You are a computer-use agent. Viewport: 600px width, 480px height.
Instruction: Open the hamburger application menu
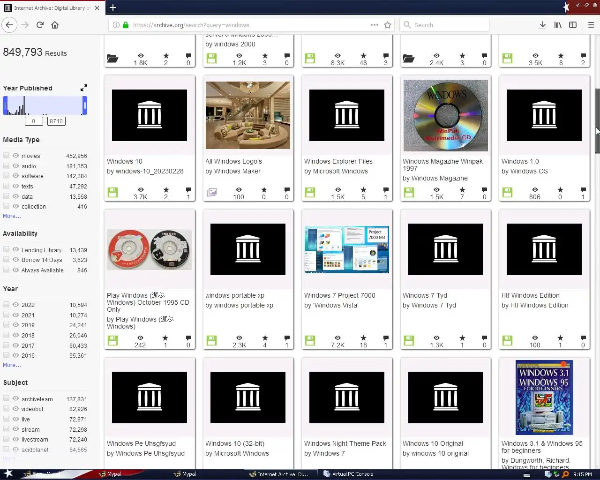pyautogui.click(x=591, y=25)
